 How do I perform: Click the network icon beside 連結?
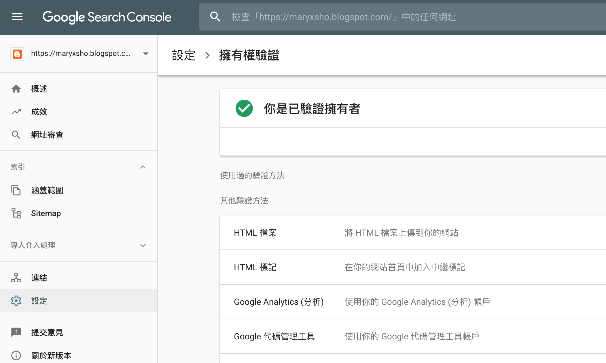[x=16, y=278]
